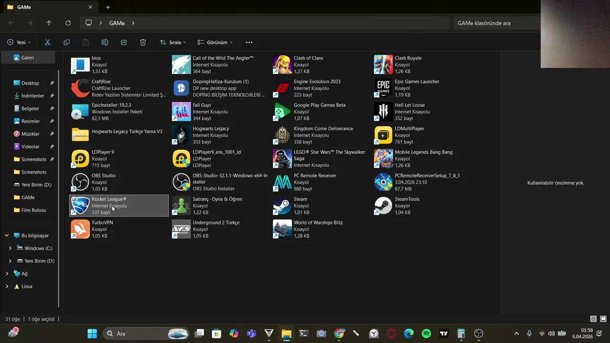Click the chevron after GAMe in address bar
The height and width of the screenshot is (343, 610).
(x=133, y=23)
